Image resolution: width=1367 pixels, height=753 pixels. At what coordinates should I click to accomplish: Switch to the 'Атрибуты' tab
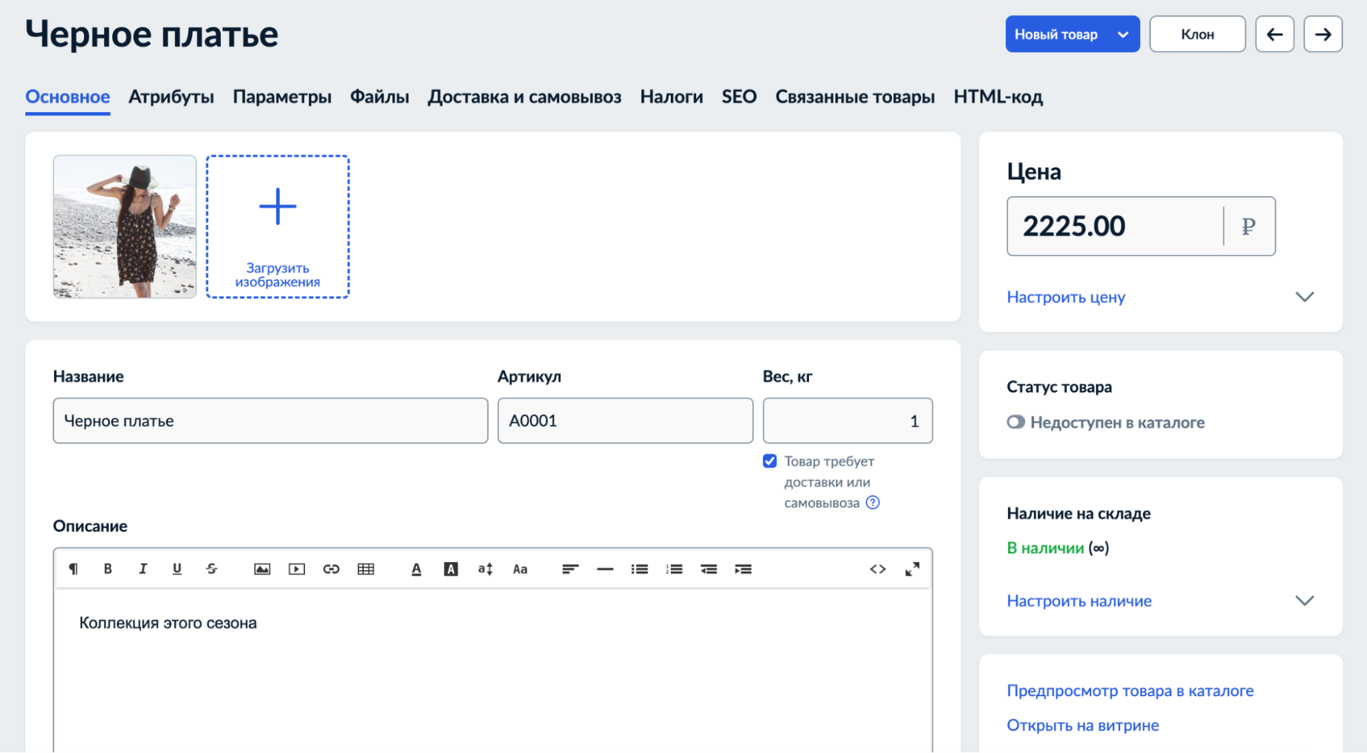pyautogui.click(x=171, y=97)
